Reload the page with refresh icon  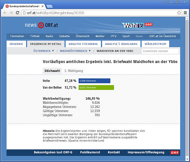[18, 13]
